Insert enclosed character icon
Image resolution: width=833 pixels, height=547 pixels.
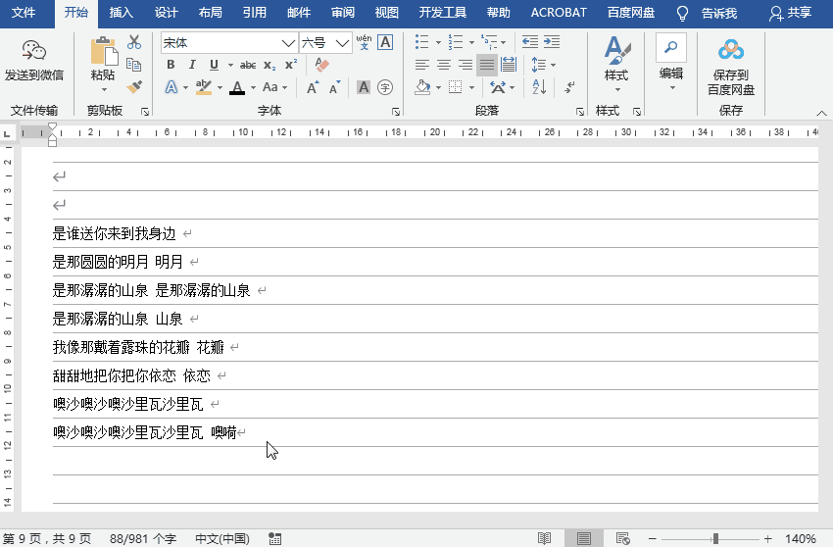pyautogui.click(x=385, y=87)
